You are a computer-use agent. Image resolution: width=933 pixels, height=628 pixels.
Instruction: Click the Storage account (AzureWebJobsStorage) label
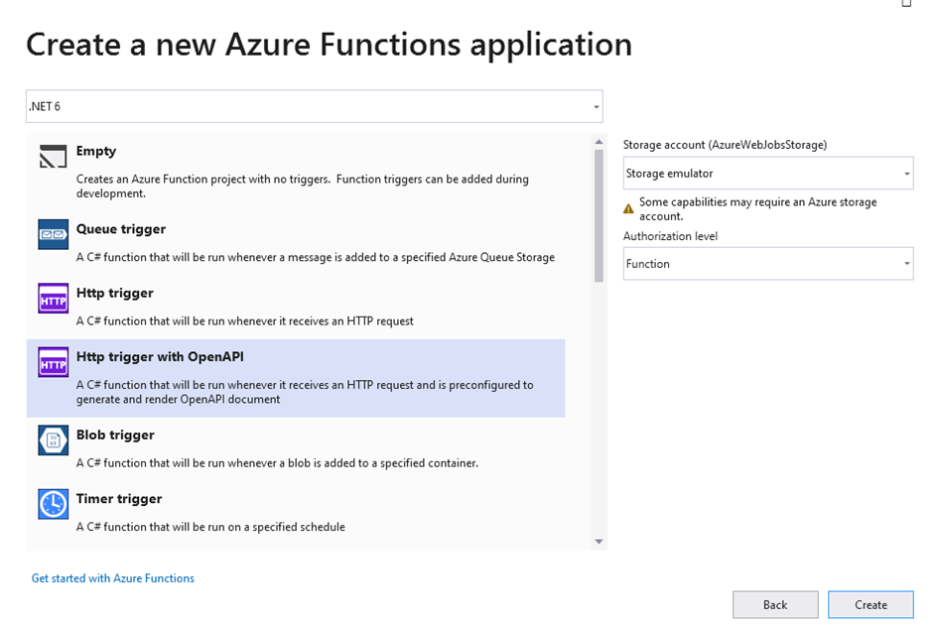click(x=725, y=145)
